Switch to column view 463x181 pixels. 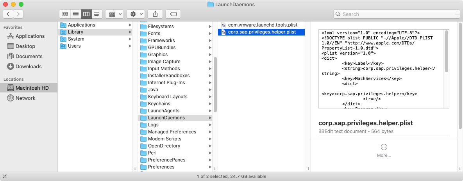86,14
